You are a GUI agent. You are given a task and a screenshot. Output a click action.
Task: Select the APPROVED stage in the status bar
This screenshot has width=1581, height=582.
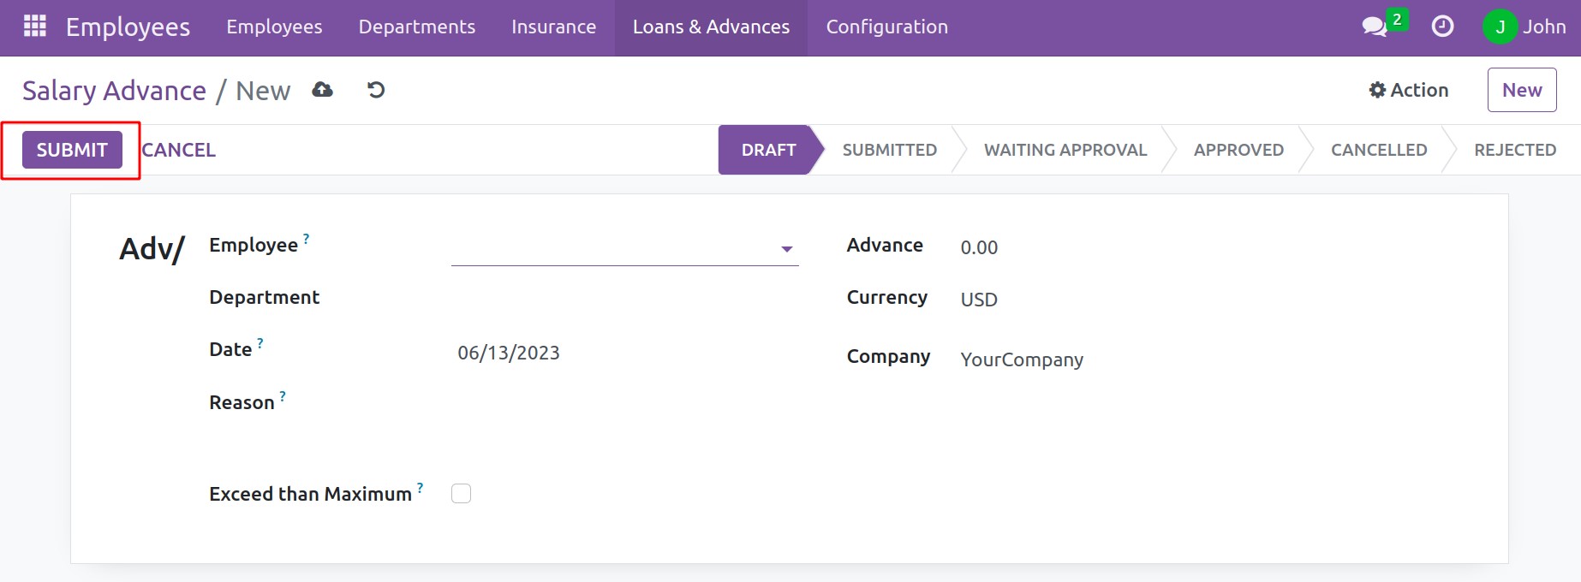coord(1238,149)
